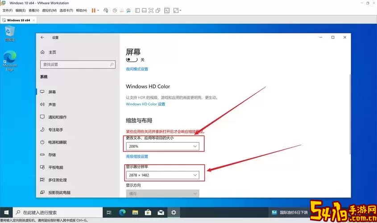Open File Explorer from the taskbar
The width and height of the screenshot is (377, 223).
tap(135, 212)
